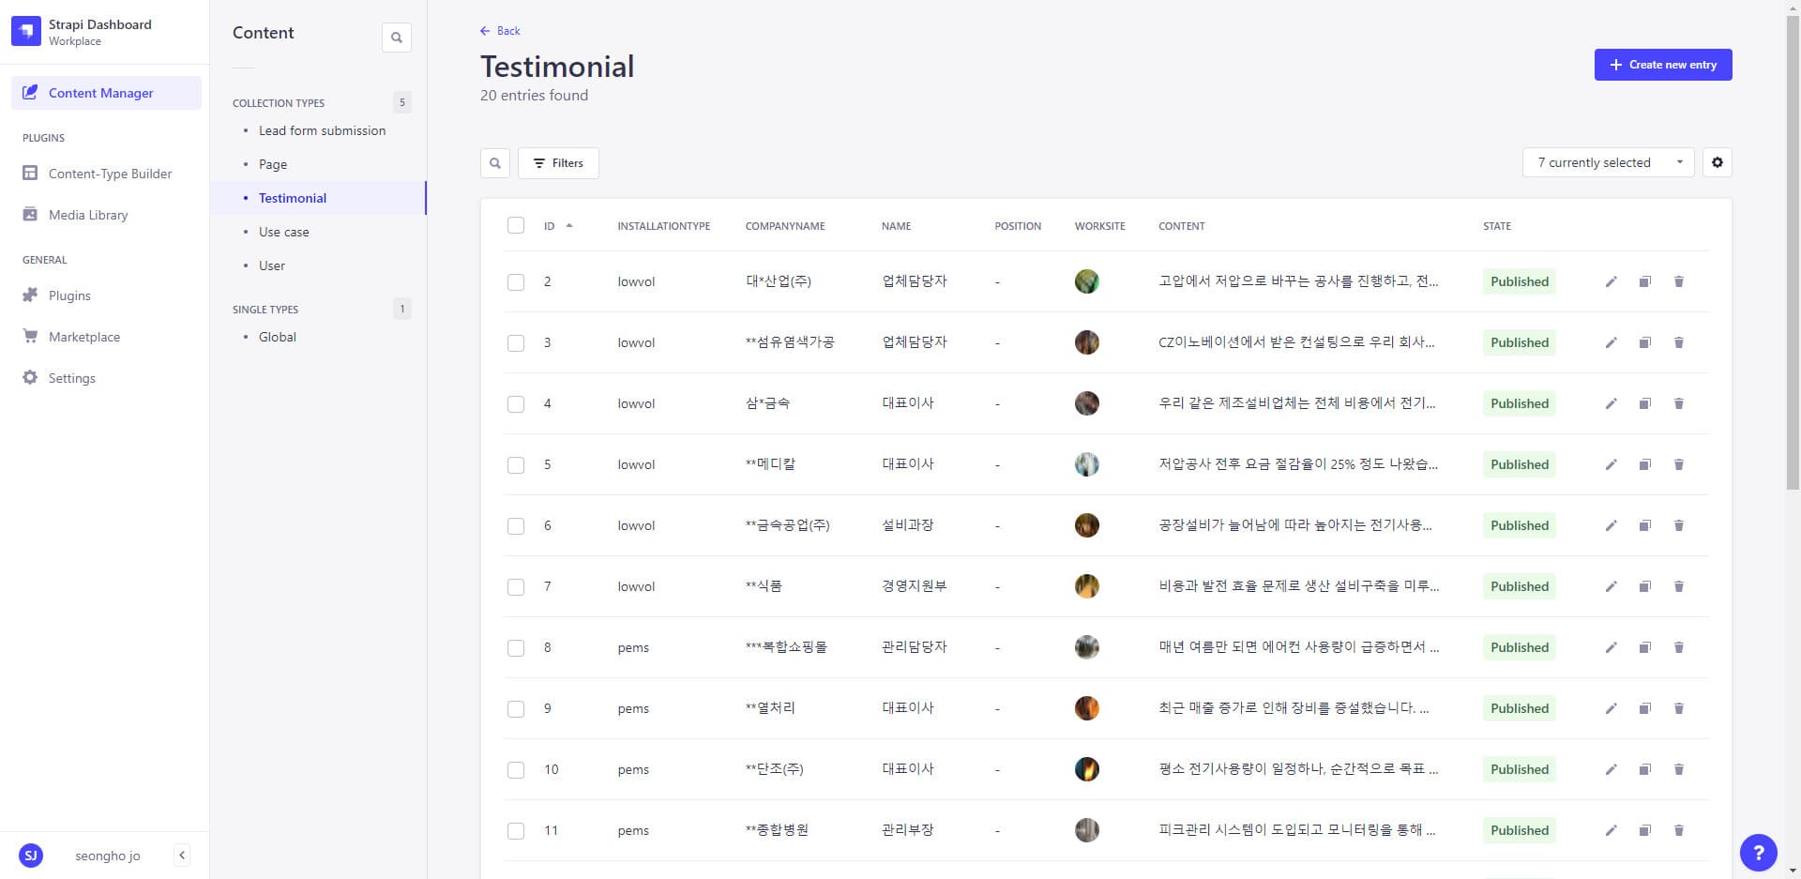Open the Filters button
The width and height of the screenshot is (1801, 879).
558,163
